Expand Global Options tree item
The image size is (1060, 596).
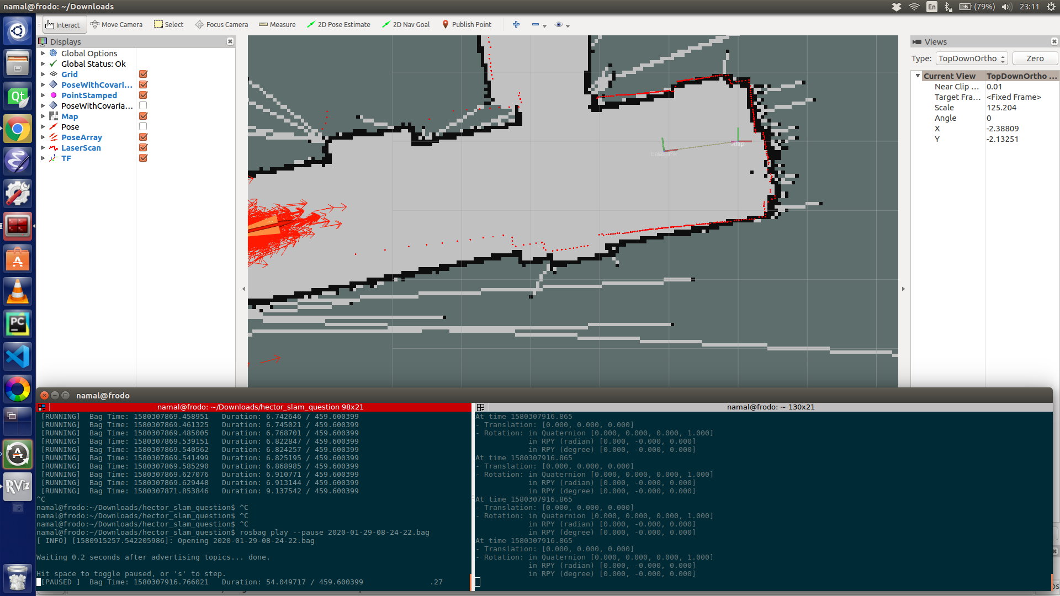pyautogui.click(x=43, y=54)
